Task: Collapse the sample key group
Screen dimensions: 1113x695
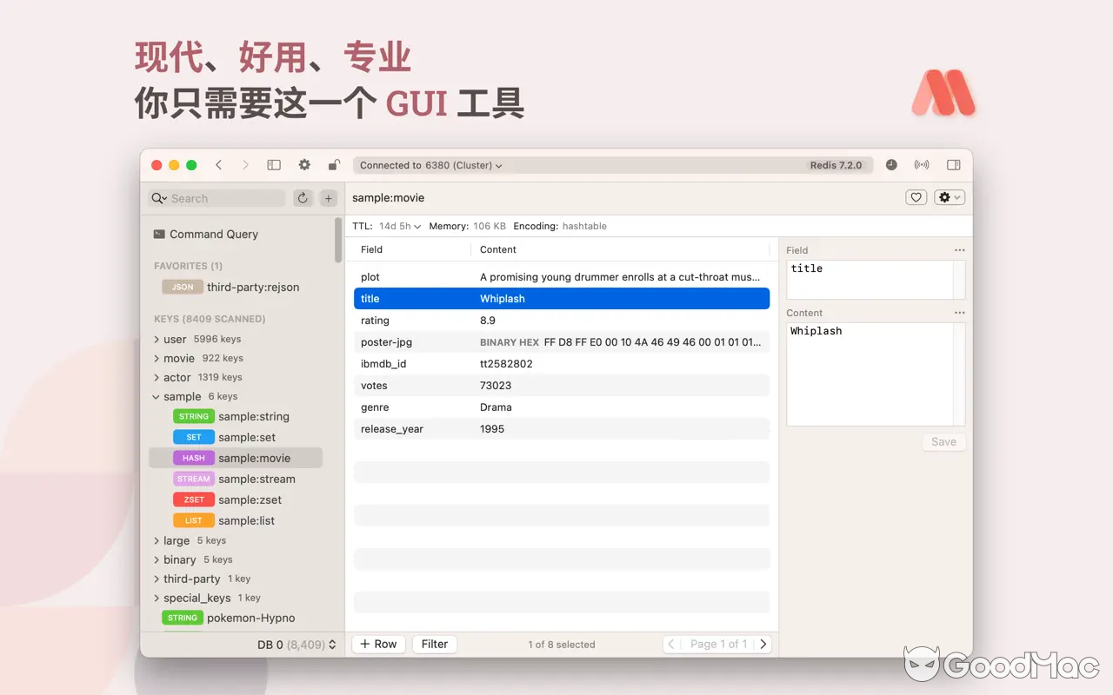Action: click(156, 396)
